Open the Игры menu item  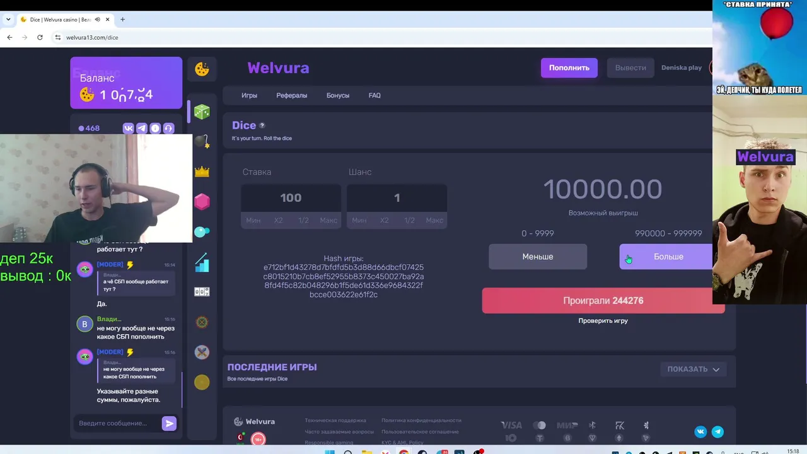pos(249,95)
